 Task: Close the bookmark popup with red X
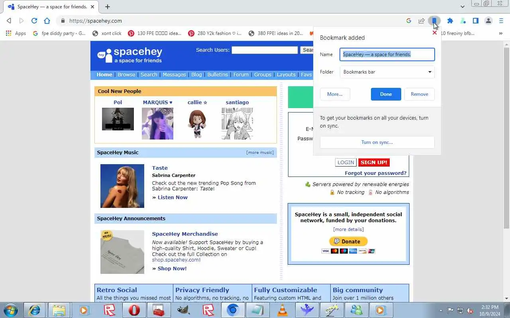(x=435, y=33)
